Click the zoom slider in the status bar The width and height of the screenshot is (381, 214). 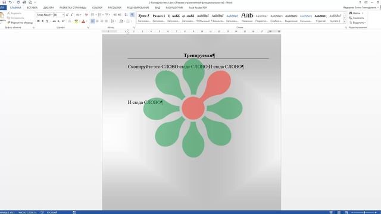coord(364,212)
